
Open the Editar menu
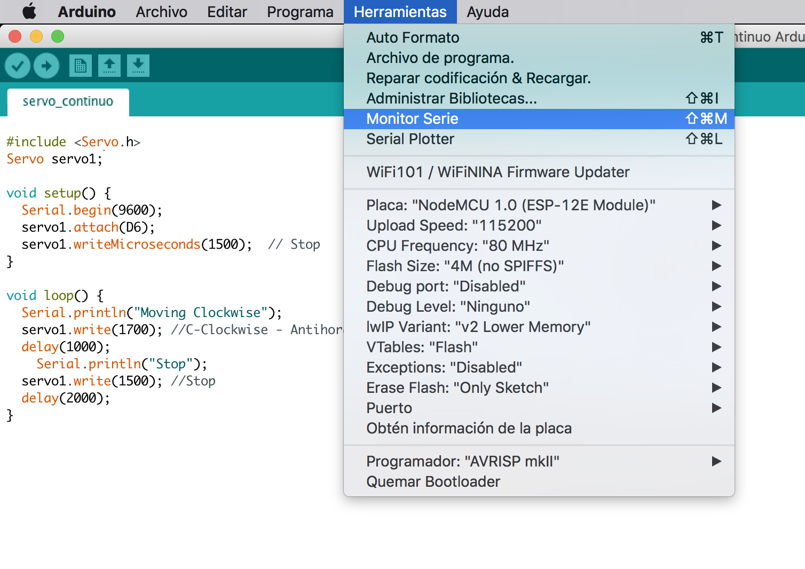click(227, 12)
